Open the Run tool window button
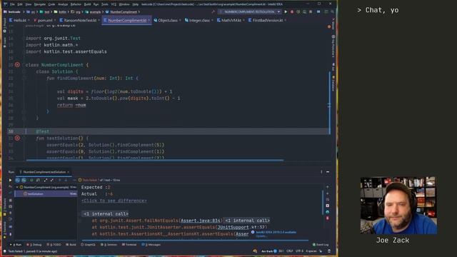The height and width of the screenshot is (257, 457). (16, 245)
